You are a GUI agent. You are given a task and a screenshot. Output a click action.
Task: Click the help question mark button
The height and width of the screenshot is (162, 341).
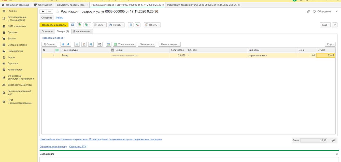pyautogui.click(x=335, y=25)
